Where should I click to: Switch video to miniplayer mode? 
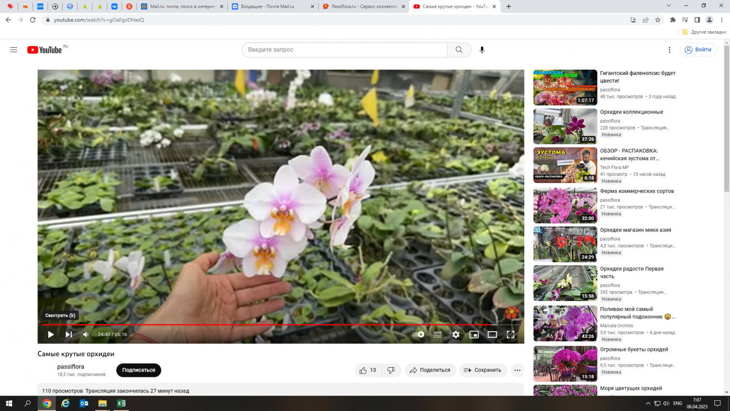click(x=474, y=335)
